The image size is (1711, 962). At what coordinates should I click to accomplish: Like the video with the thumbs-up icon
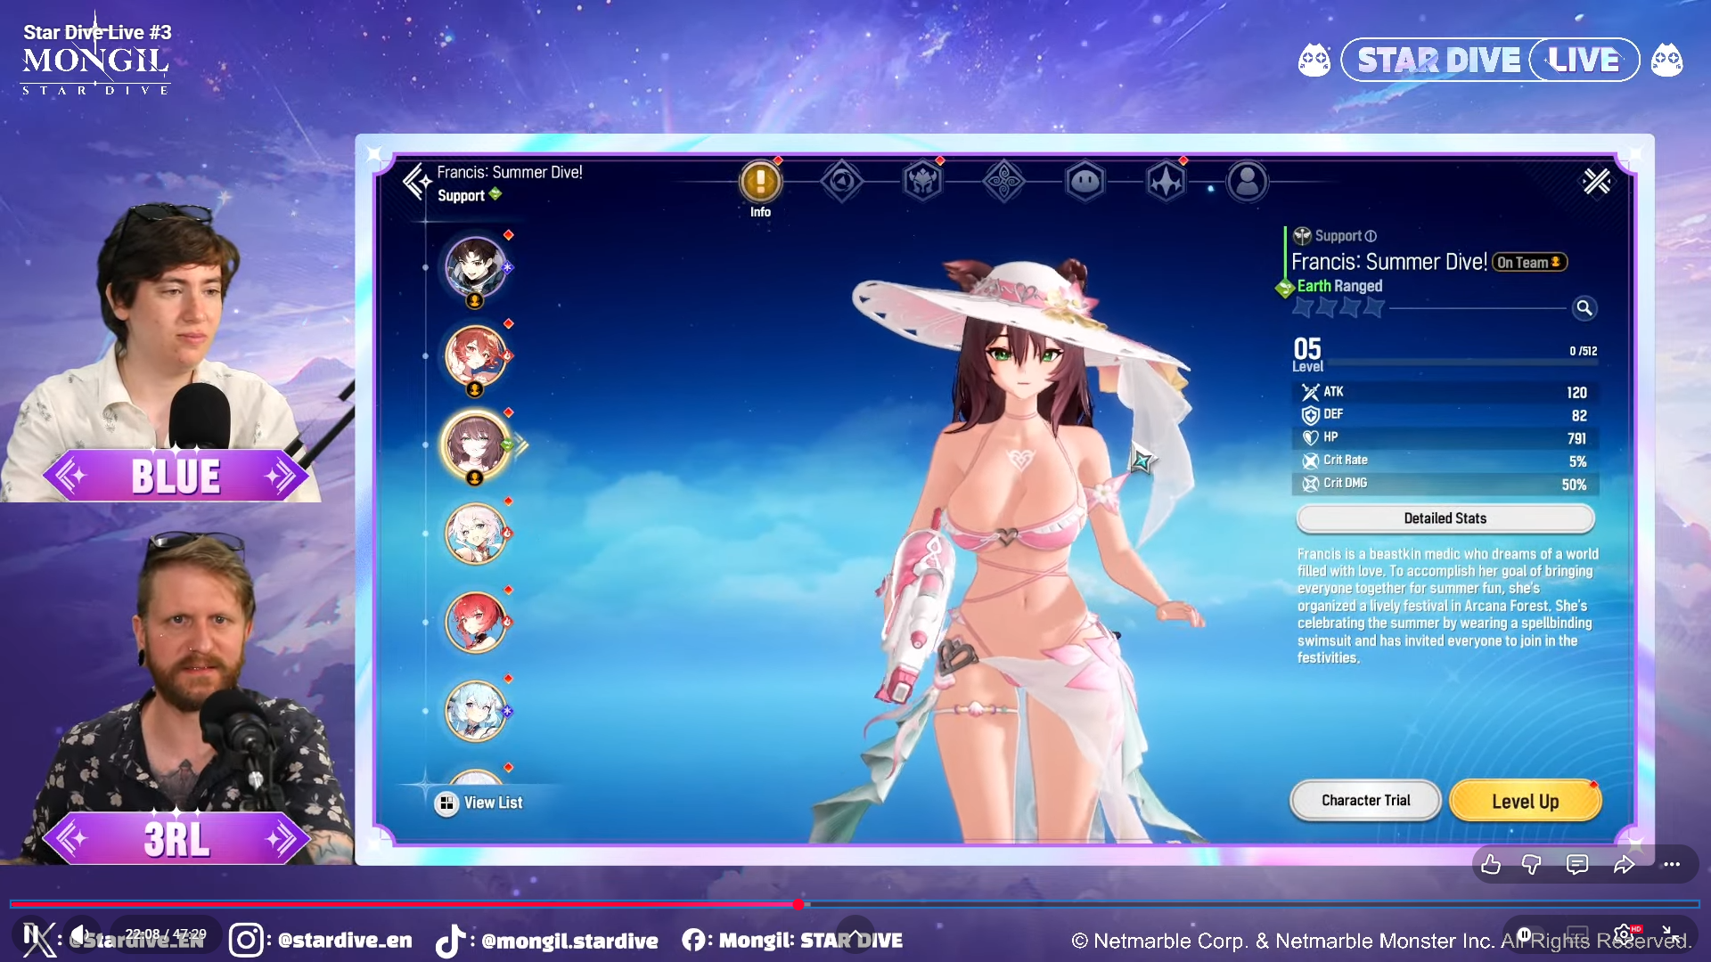[1491, 864]
